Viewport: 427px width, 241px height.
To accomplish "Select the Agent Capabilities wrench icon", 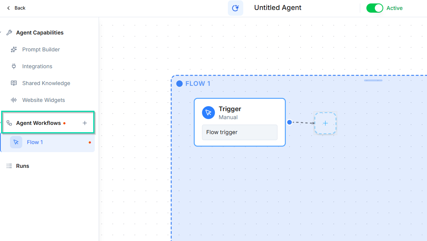I will click(10, 32).
